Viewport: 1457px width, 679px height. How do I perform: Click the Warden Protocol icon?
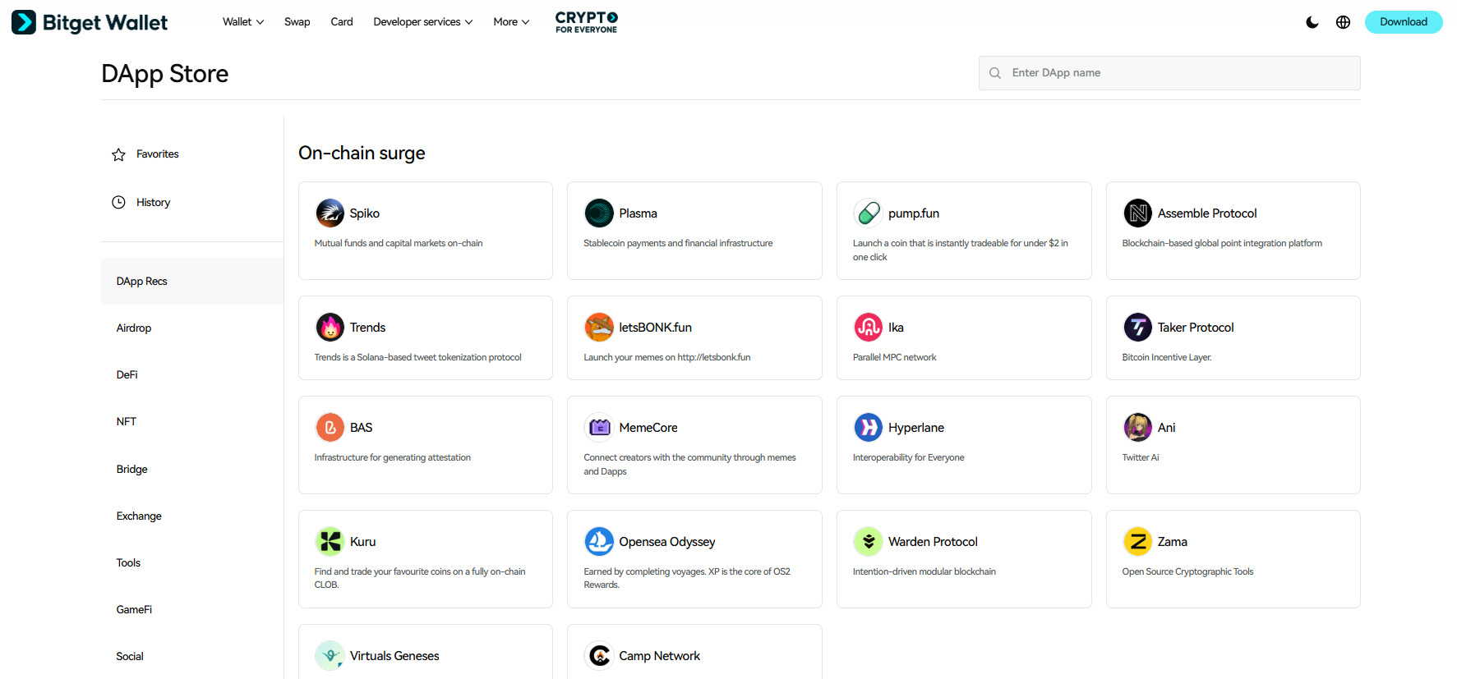coord(869,542)
